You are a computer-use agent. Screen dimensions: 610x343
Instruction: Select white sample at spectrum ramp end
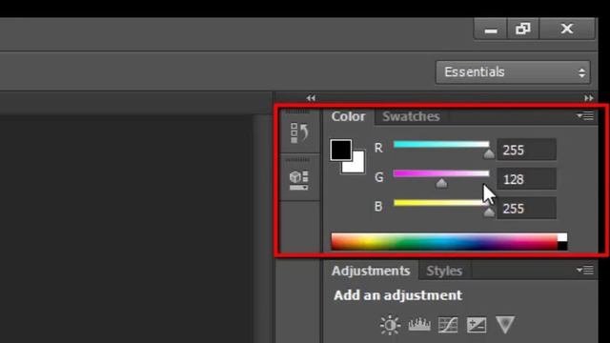(562, 237)
